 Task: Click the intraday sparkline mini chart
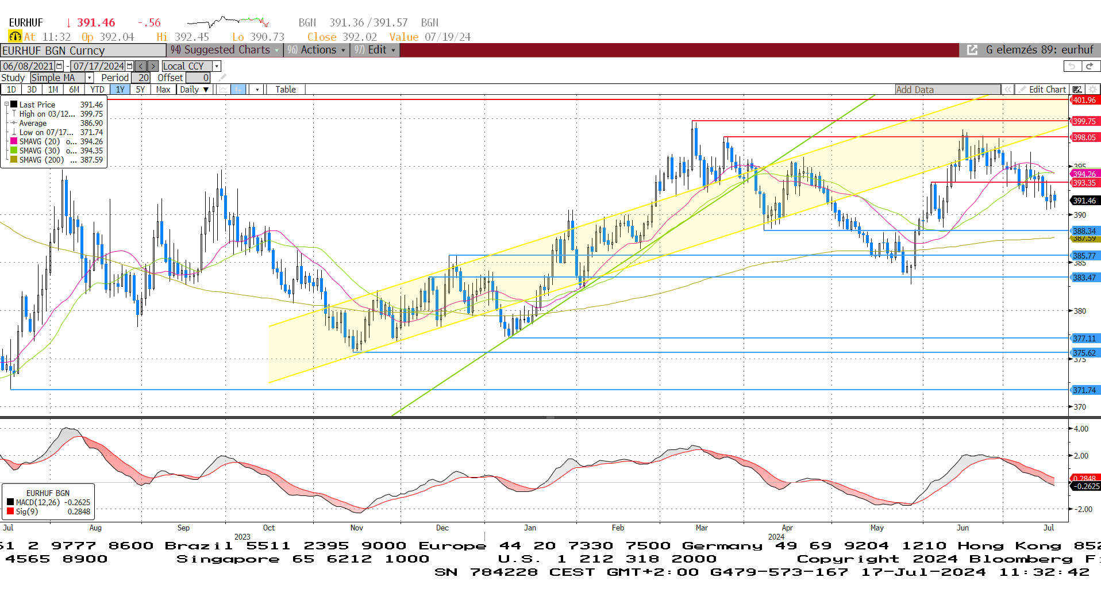tap(228, 22)
